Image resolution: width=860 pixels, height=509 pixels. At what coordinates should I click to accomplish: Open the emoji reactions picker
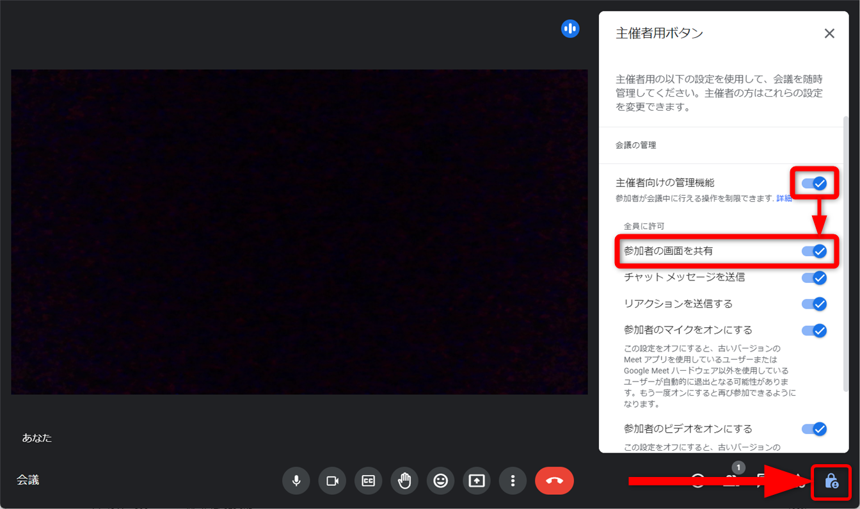coord(440,481)
